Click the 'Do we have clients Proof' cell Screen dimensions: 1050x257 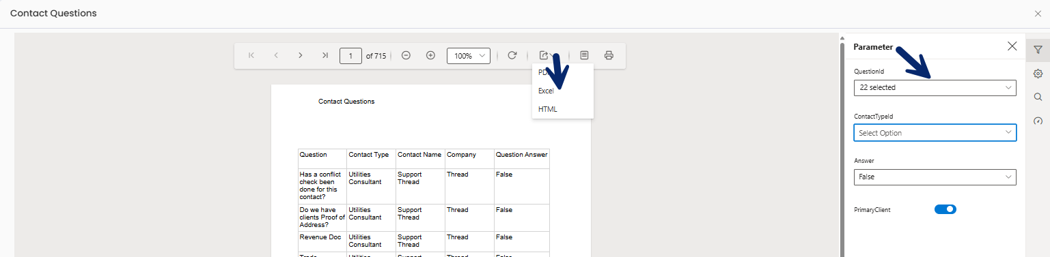pyautogui.click(x=322, y=217)
